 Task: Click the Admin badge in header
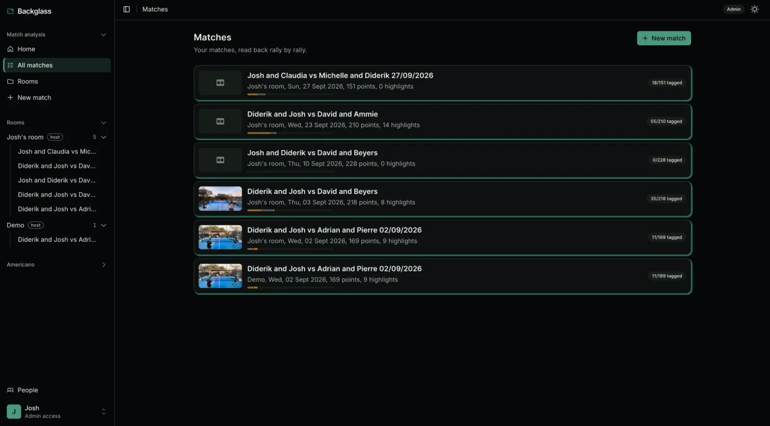(733, 9)
